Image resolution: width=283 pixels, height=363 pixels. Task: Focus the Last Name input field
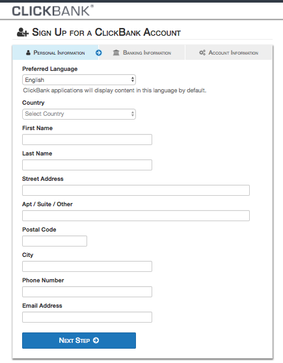[x=87, y=165]
